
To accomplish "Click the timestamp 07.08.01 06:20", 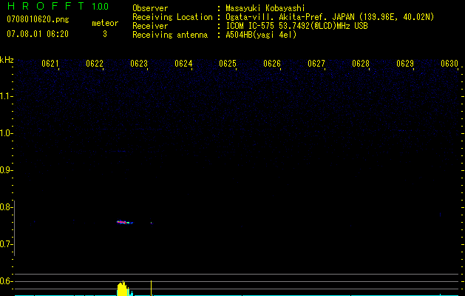I will 38,34.
